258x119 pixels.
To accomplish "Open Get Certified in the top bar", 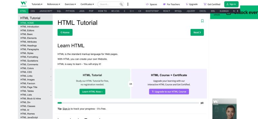I will (212, 4).
